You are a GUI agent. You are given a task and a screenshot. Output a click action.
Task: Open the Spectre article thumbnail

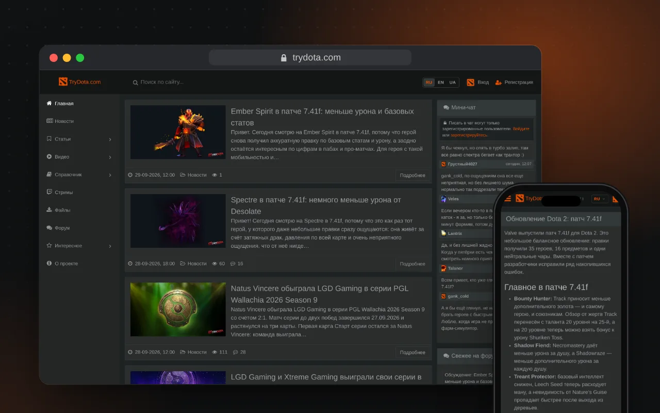tap(178, 221)
